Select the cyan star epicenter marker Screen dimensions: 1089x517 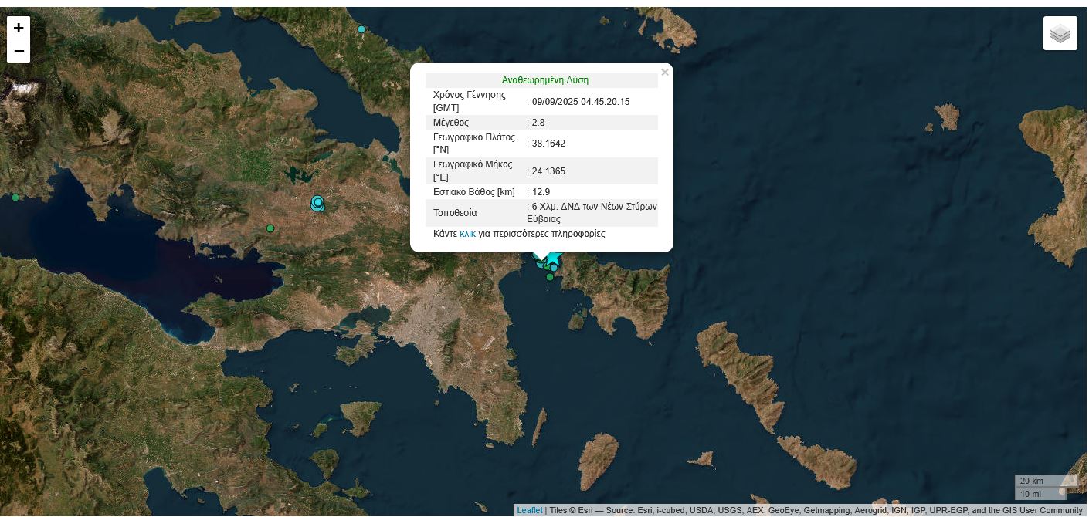point(555,257)
